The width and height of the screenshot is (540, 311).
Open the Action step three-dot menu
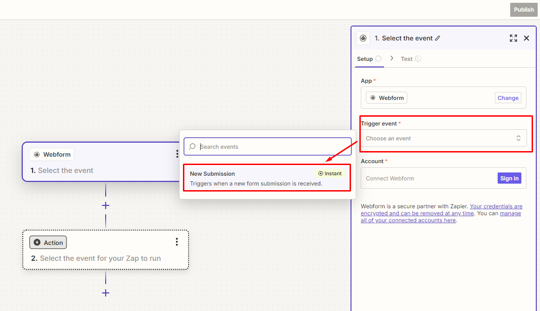[177, 242]
